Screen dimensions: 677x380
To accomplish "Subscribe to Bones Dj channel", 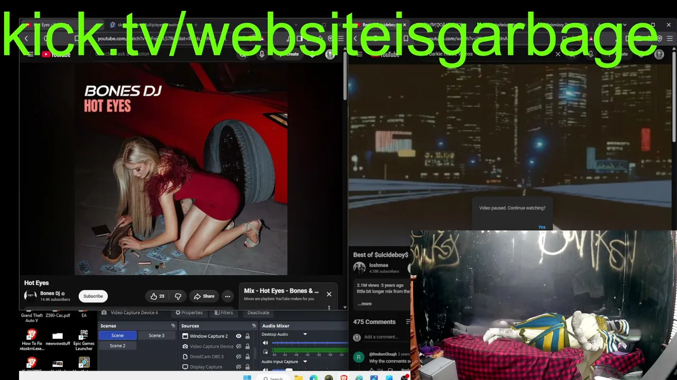I will pos(93,296).
